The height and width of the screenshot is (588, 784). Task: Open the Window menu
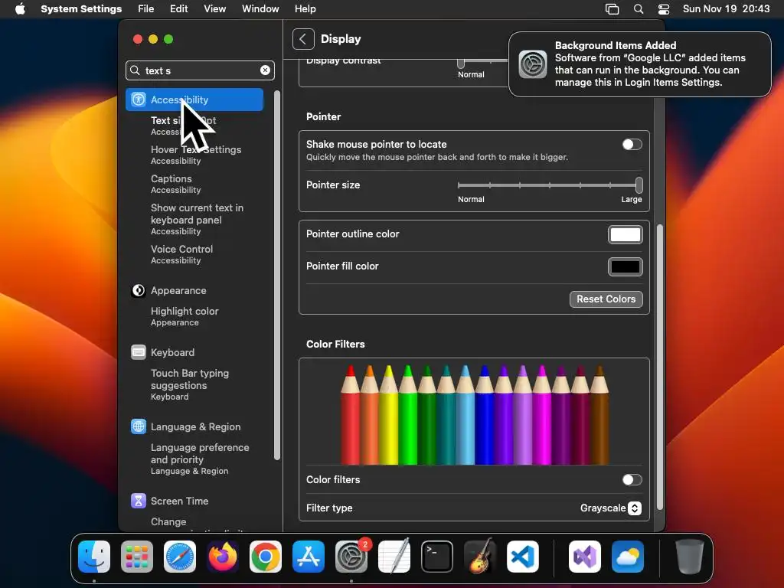(260, 8)
